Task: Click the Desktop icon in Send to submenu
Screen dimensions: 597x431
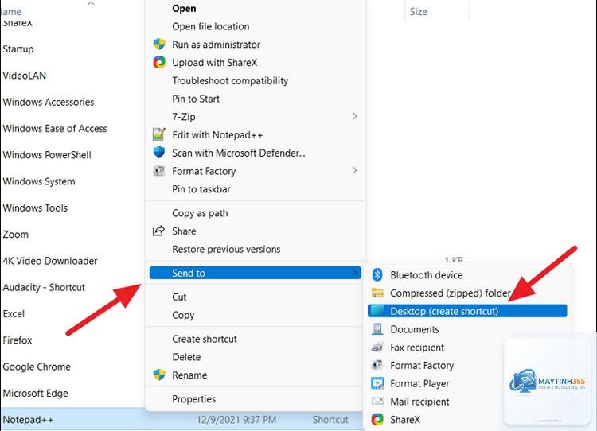Action: pyautogui.click(x=377, y=311)
